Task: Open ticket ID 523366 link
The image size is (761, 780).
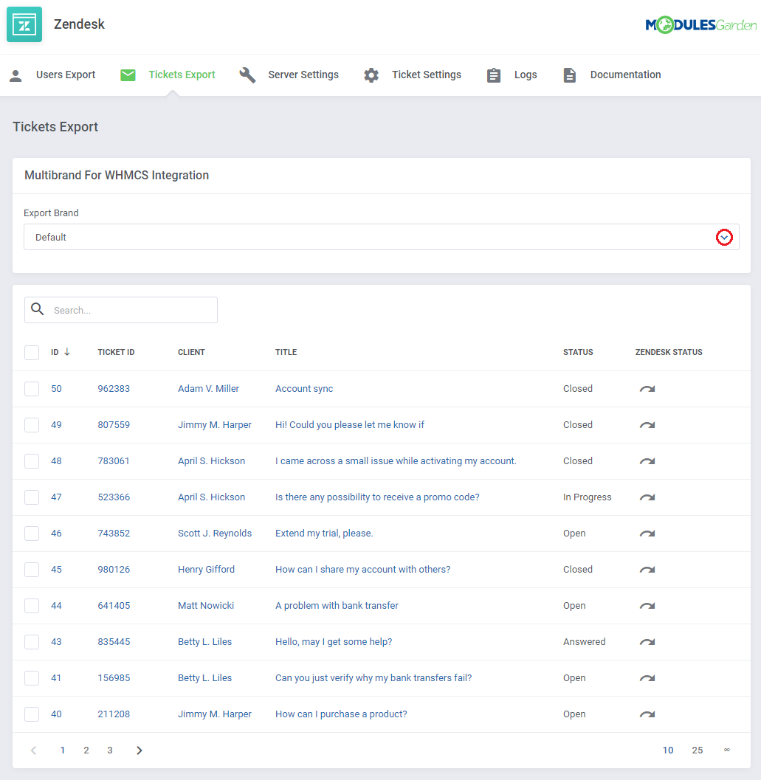Action: (114, 497)
